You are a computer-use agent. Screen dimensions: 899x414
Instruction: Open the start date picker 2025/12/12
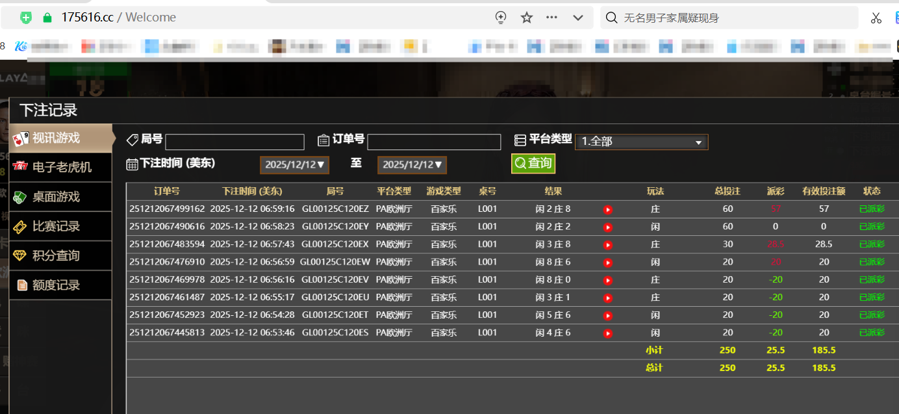(x=294, y=165)
